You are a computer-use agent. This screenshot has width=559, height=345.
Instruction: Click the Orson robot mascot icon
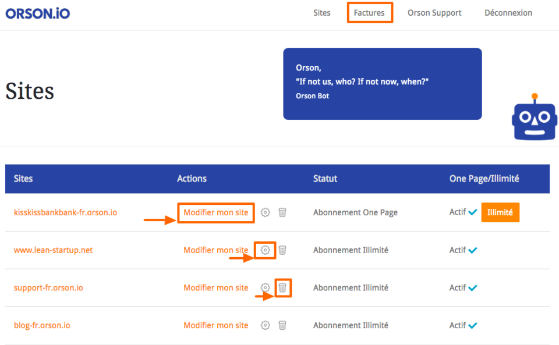[534, 118]
